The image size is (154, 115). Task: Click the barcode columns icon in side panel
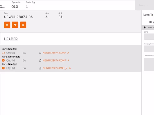pyautogui.click(x=150, y=22)
